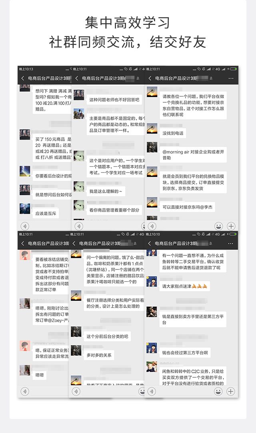Open the emoji picker below the 闲鱼和转转 message
The image size is (256, 433).
218,391
